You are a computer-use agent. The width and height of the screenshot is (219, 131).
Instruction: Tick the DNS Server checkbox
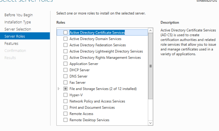pos(65,76)
